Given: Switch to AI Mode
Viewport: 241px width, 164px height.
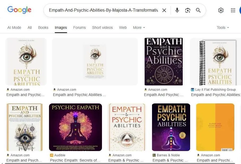Looking at the screenshot, I should (14, 28).
